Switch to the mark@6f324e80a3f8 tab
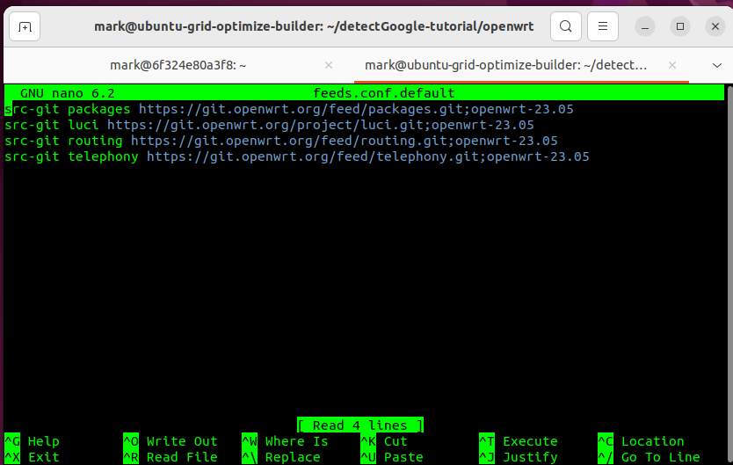The width and height of the screenshot is (733, 465). 178,65
